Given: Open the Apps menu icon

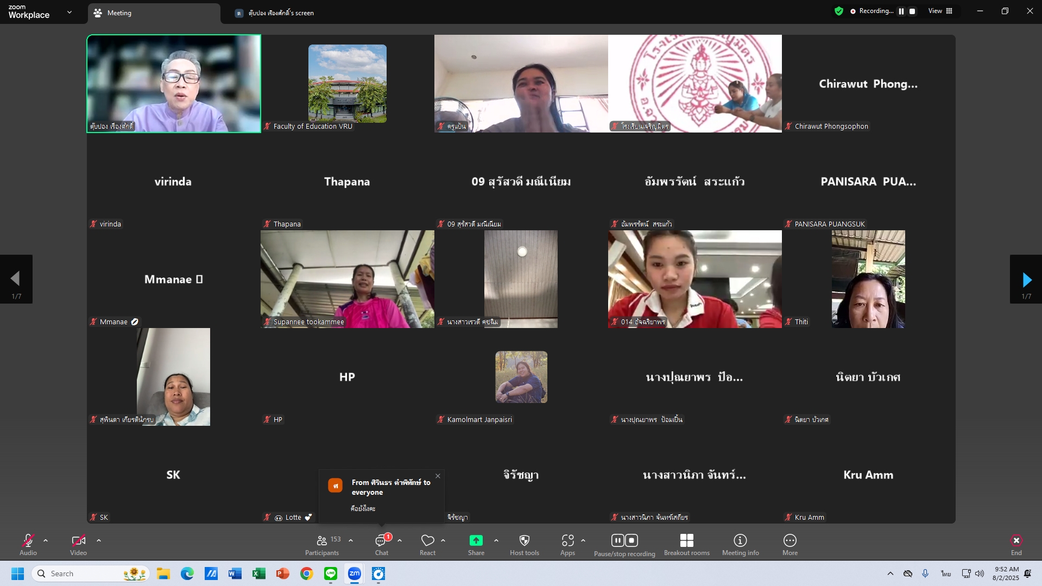Looking at the screenshot, I should (567, 545).
